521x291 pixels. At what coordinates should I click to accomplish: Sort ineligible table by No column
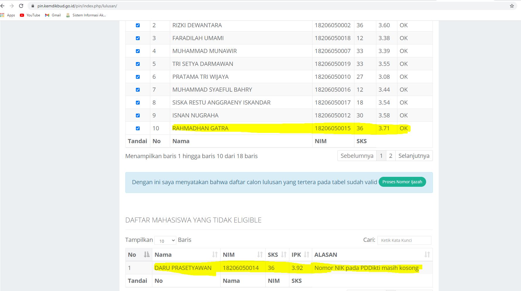click(x=146, y=255)
